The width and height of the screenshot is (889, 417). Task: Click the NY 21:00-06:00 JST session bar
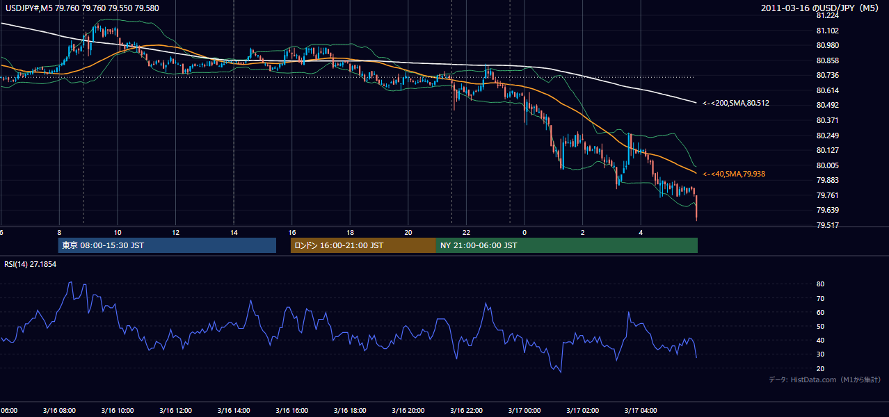click(567, 245)
